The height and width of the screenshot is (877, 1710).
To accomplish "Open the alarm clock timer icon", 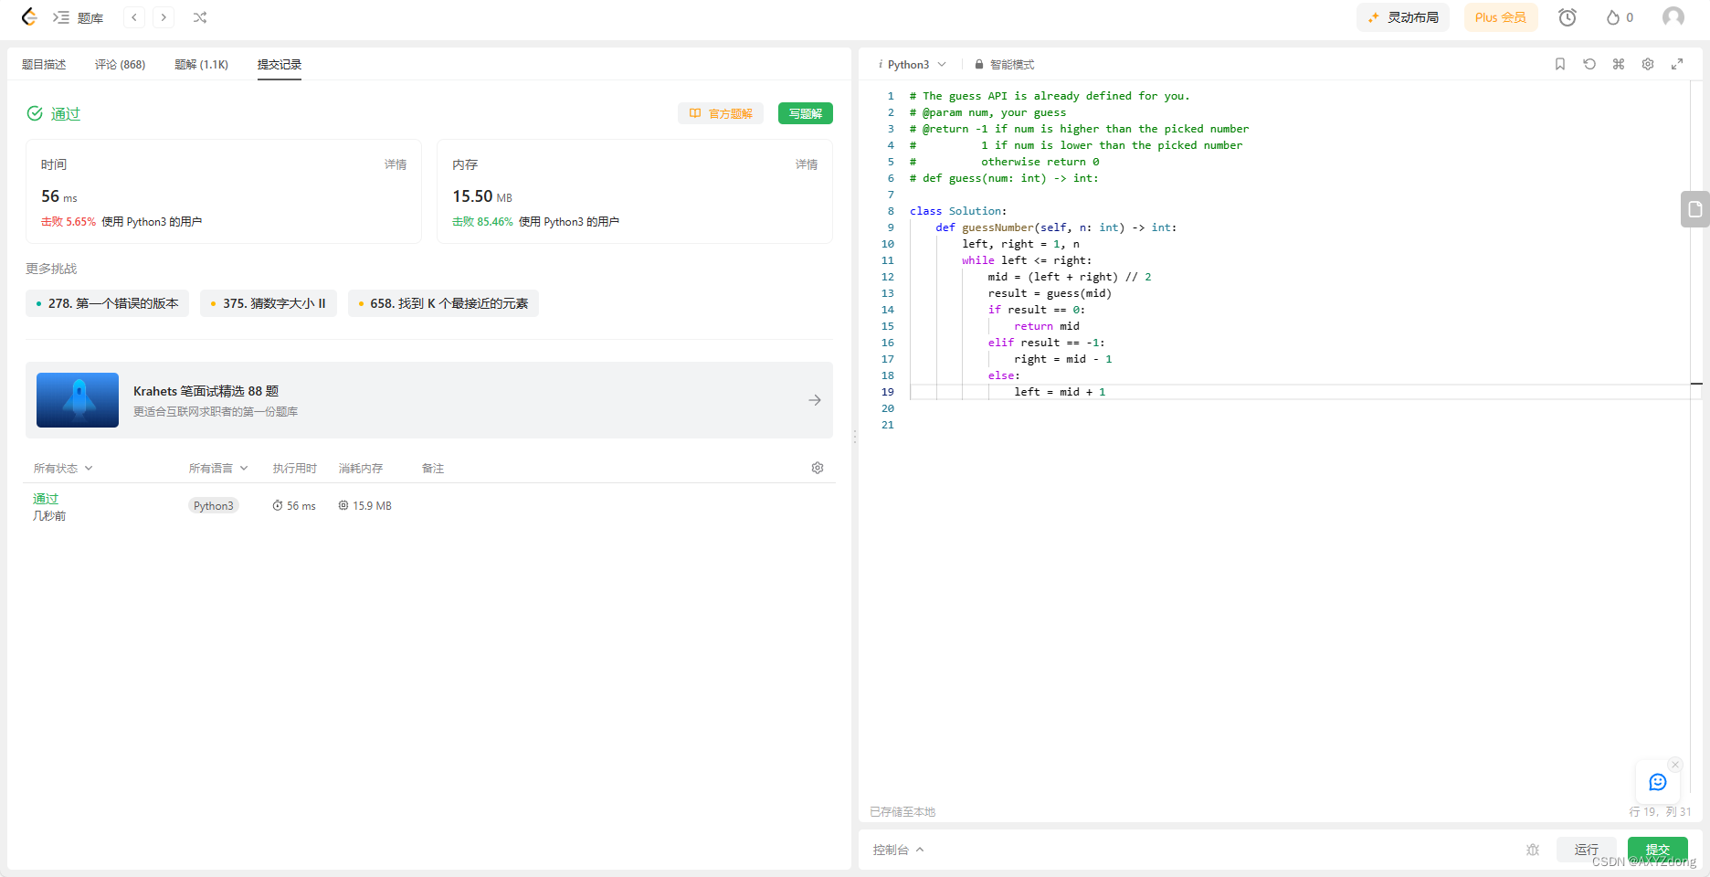I will coord(1567,17).
